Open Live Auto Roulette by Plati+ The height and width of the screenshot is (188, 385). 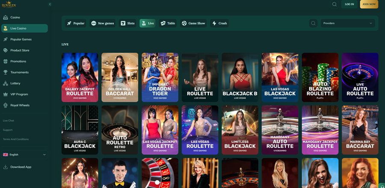360,77
